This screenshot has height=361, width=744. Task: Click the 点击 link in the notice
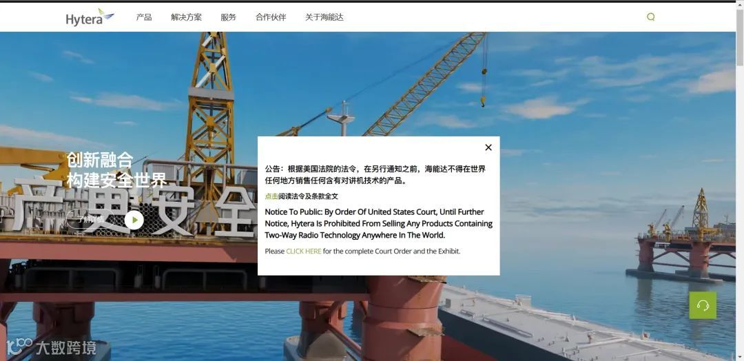click(x=271, y=196)
